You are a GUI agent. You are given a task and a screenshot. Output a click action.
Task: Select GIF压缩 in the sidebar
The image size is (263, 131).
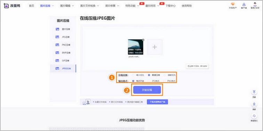tap(66, 61)
